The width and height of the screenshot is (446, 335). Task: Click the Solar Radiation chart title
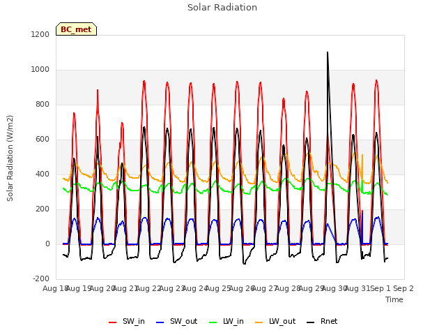[x=222, y=8]
